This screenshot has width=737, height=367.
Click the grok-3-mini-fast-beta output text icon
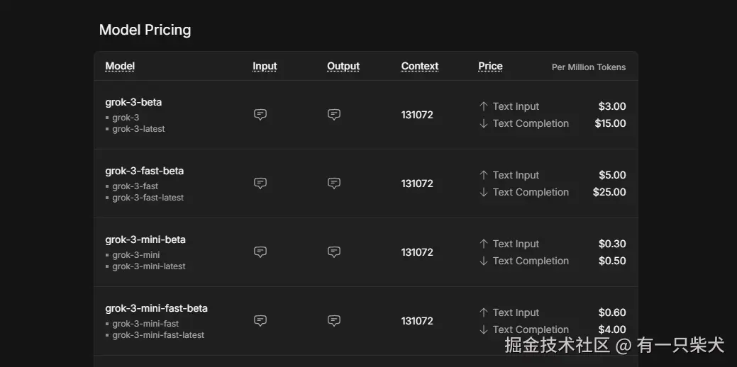click(334, 321)
